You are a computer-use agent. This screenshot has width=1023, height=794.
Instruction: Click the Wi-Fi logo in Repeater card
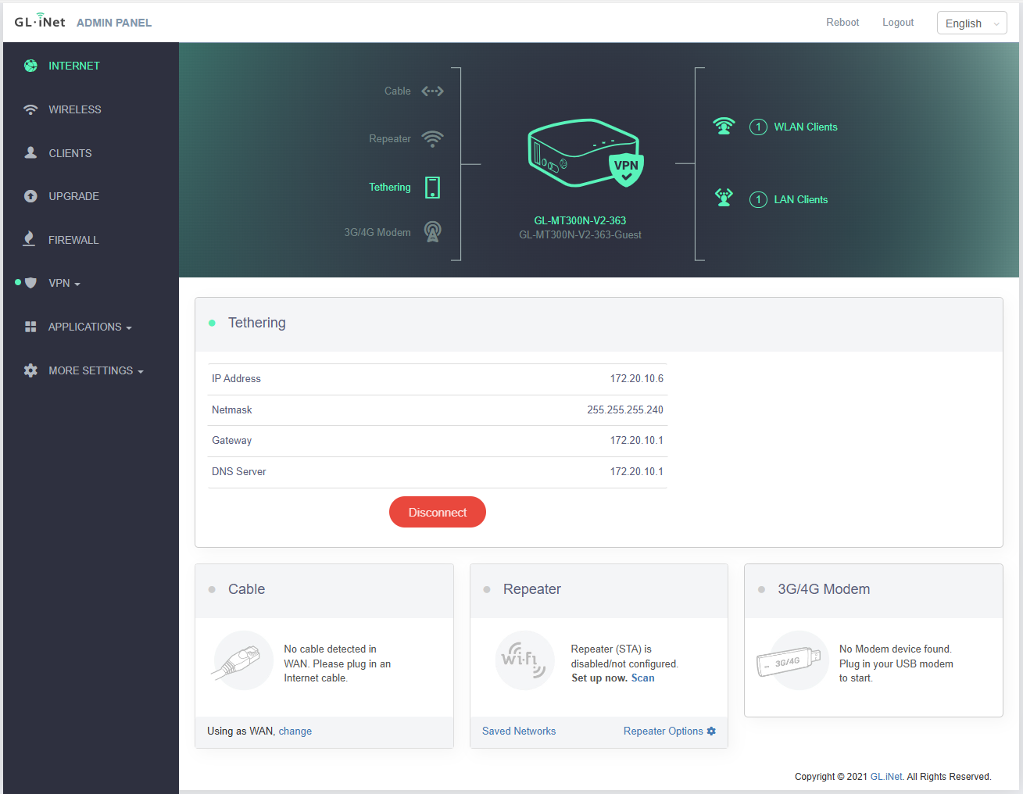click(524, 660)
